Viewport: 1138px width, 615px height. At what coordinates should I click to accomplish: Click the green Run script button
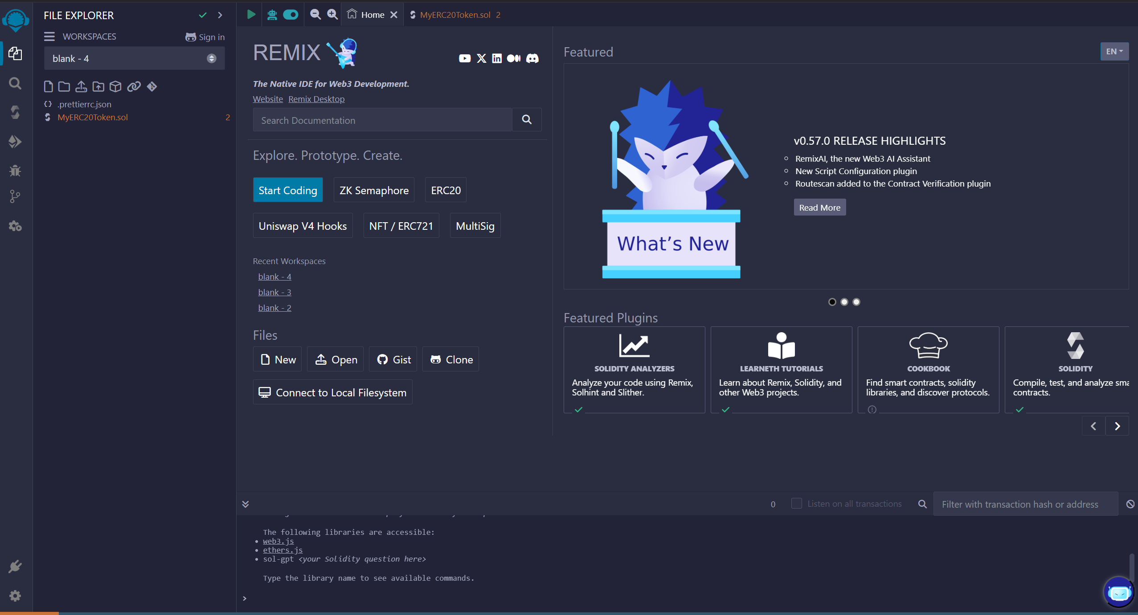(x=251, y=15)
